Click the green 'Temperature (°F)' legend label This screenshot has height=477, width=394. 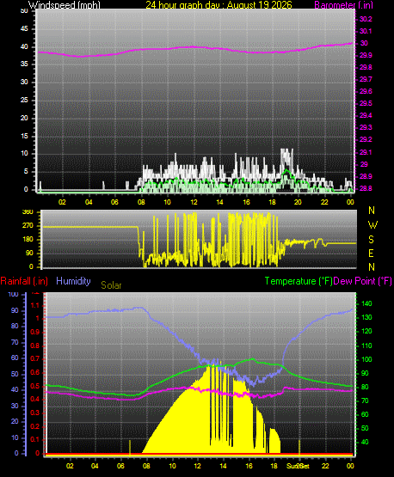[299, 281]
